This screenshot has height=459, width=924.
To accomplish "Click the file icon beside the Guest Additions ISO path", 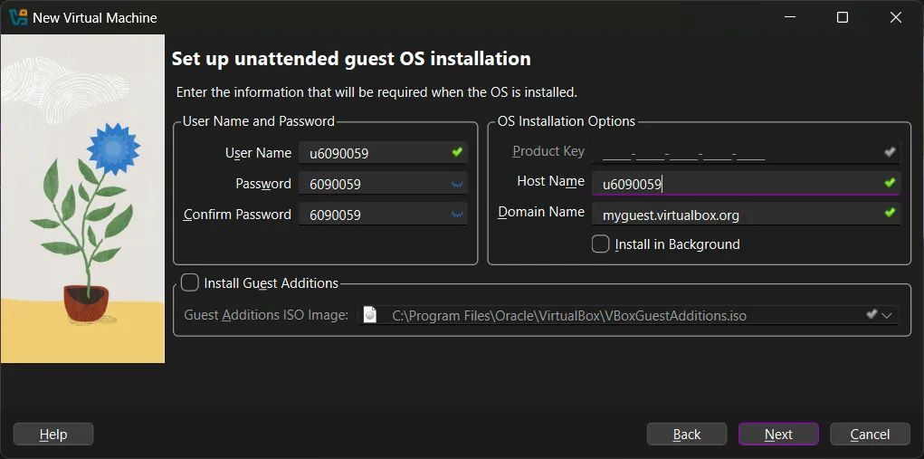I will 369,314.
